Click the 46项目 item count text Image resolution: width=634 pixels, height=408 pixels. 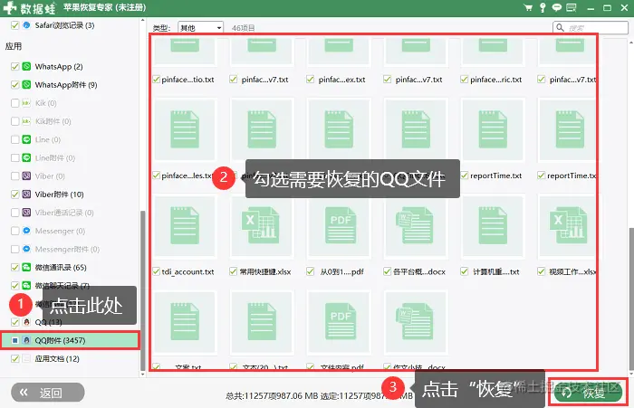point(243,28)
